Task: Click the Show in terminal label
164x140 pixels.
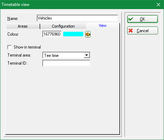Action: tap(27, 47)
